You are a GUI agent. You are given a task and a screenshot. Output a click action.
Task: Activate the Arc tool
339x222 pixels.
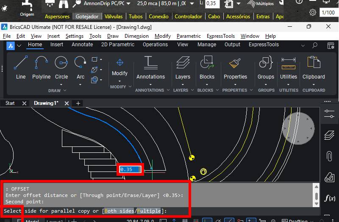coord(80,67)
